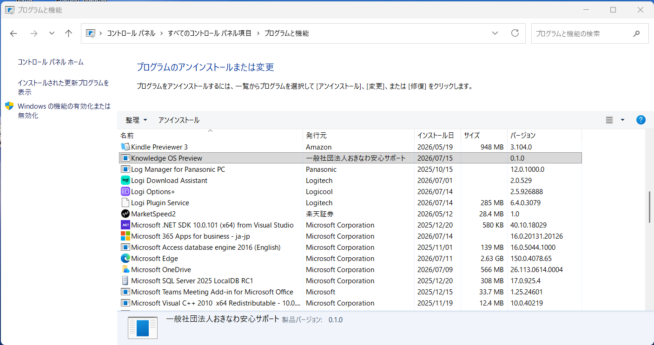Screen dimensions: 654x345
Task: Open the 整理 dropdown menu
Action: pyautogui.click(x=136, y=120)
